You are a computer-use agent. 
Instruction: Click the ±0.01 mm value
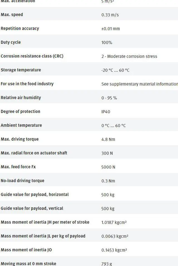(x=111, y=29)
